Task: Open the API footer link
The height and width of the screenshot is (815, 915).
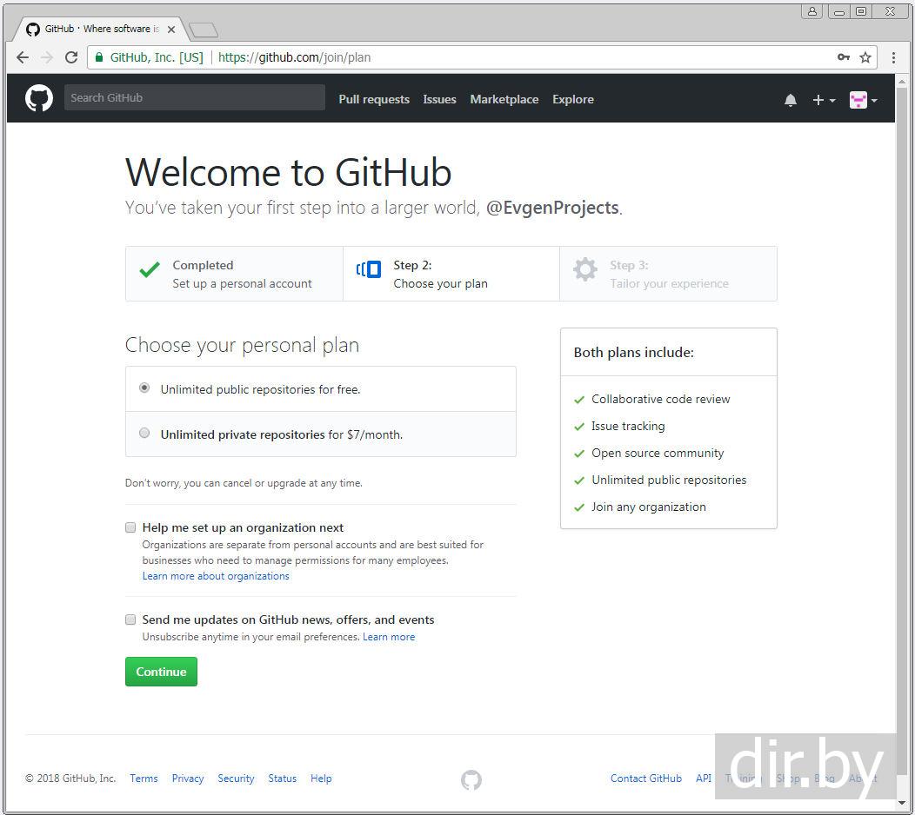Action: click(704, 779)
